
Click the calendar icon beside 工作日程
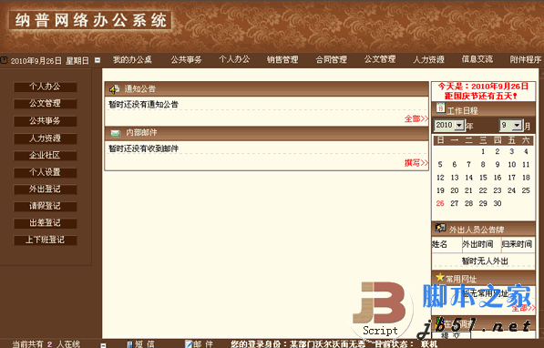coord(440,107)
